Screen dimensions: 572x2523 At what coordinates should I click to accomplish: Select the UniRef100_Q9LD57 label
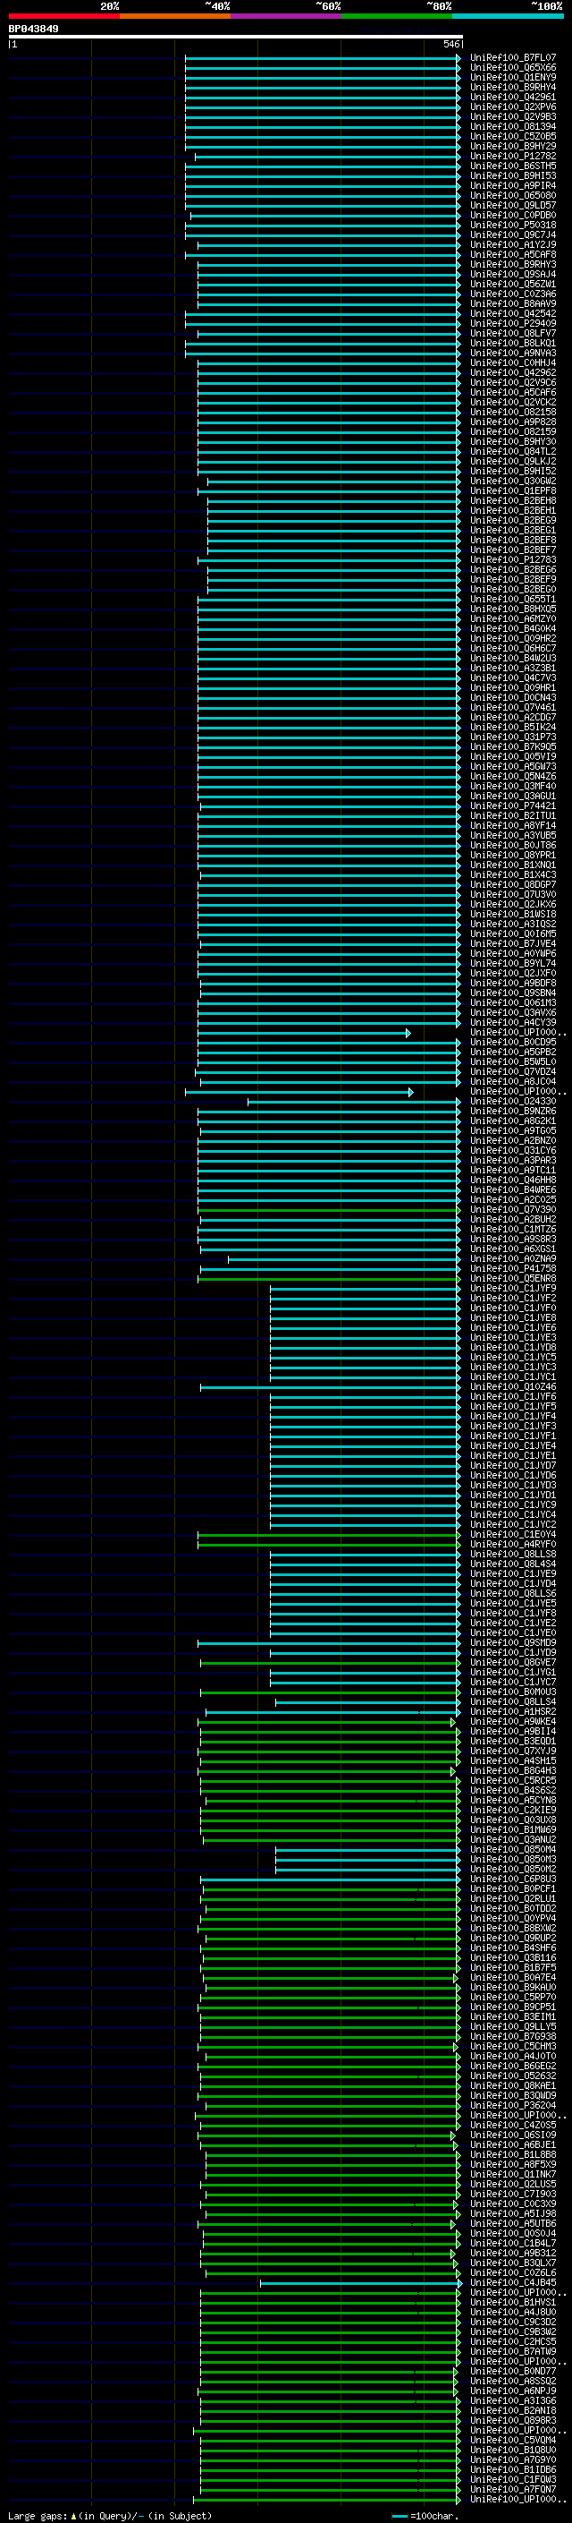[513, 205]
